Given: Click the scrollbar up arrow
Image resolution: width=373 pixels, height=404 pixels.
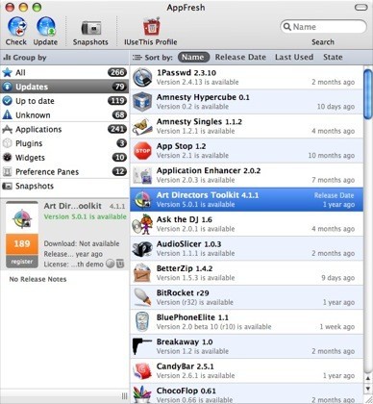Looking at the screenshot, I should point(368,378).
